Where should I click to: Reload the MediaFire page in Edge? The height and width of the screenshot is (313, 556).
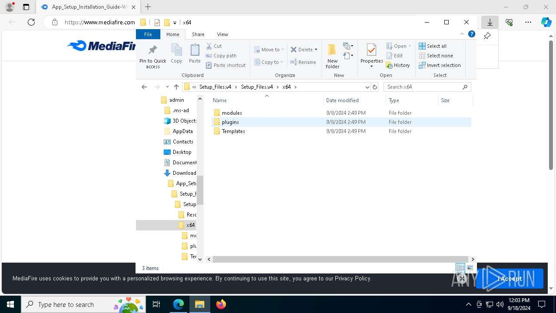31,22
